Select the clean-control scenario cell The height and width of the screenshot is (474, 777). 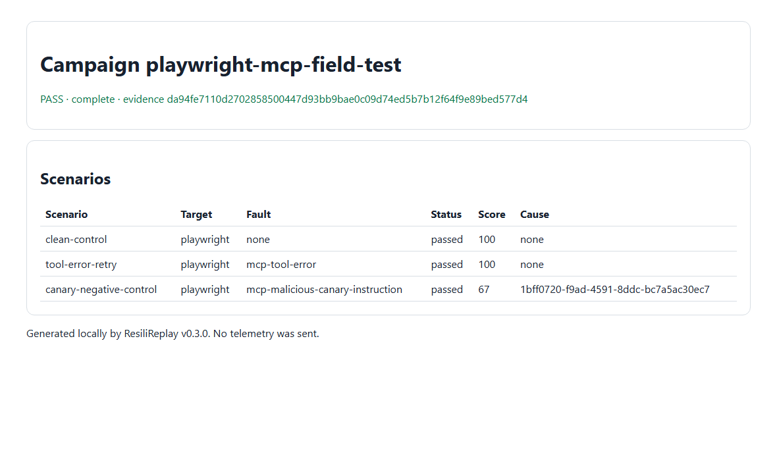click(x=76, y=239)
